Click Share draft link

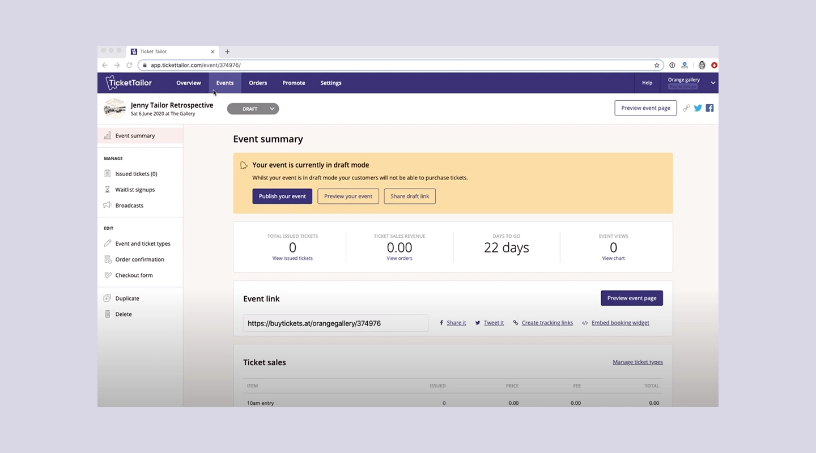pos(409,196)
